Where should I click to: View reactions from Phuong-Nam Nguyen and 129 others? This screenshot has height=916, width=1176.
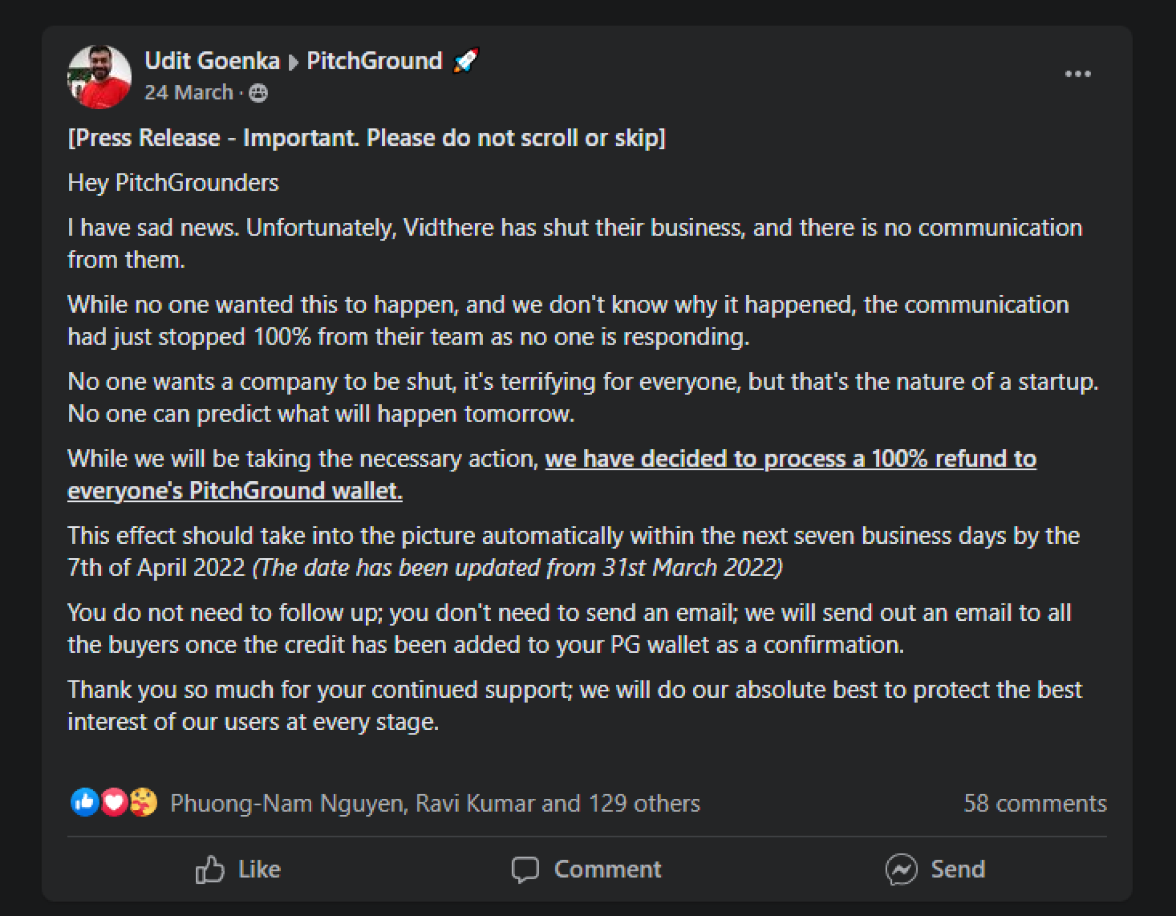[435, 803]
